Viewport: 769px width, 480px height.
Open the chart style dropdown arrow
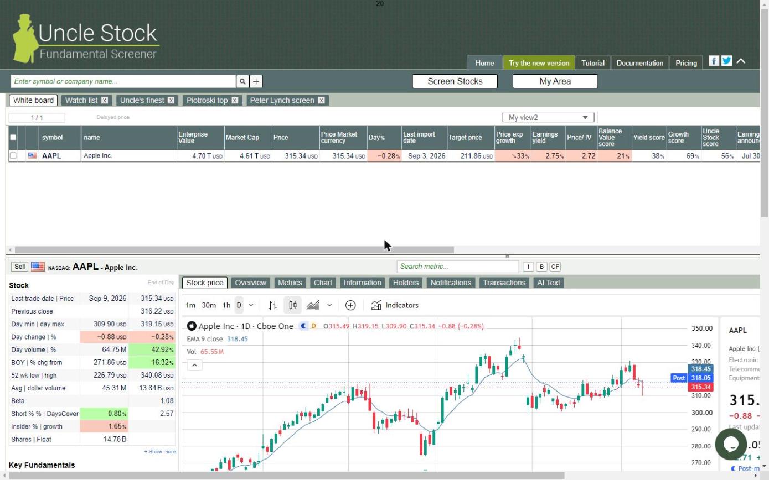pyautogui.click(x=329, y=305)
